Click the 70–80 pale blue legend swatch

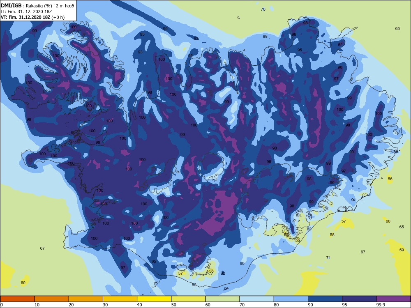(x=256, y=299)
